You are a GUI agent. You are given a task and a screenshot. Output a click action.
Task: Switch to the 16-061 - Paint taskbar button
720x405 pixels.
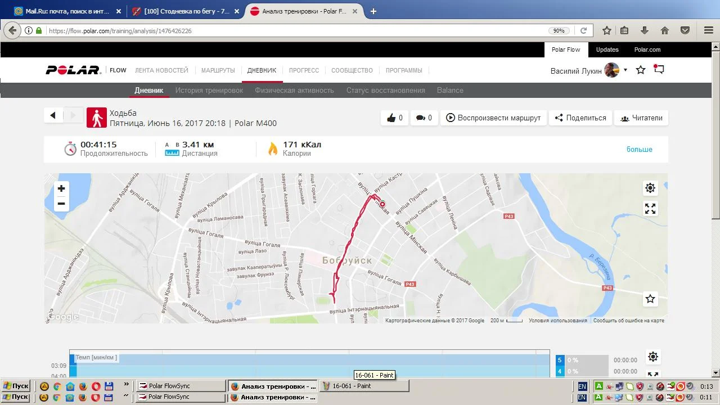364,386
